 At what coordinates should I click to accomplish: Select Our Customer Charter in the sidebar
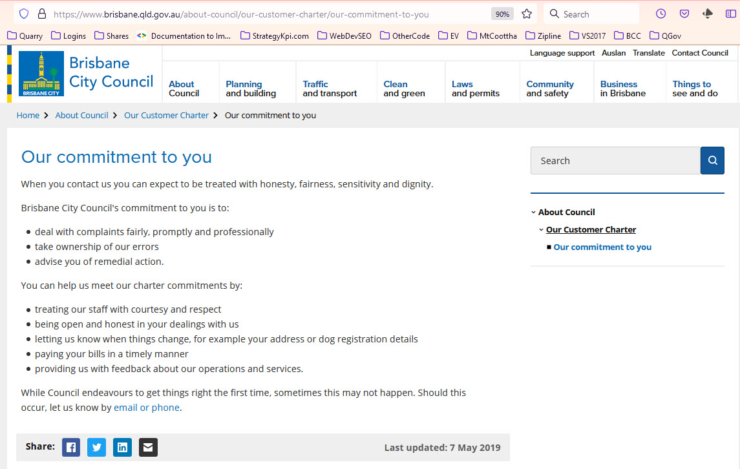[591, 230]
